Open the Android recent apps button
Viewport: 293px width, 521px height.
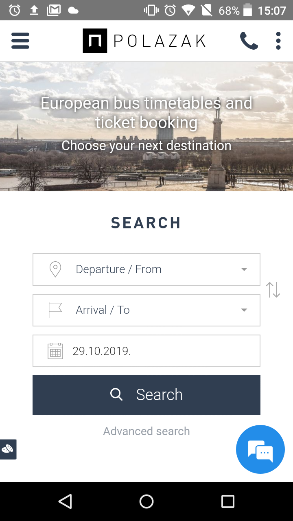click(228, 501)
